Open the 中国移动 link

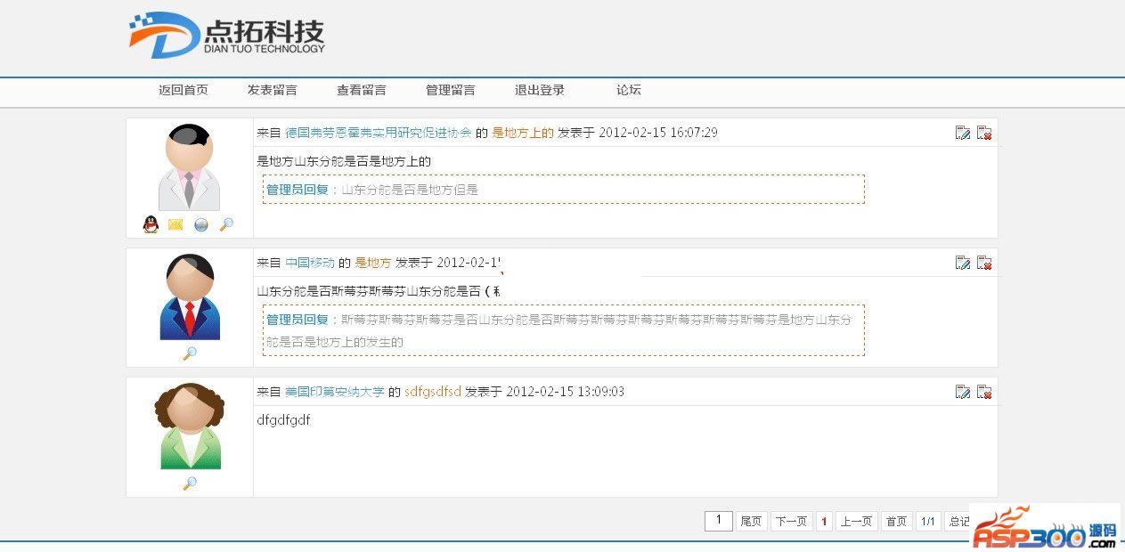(x=310, y=263)
